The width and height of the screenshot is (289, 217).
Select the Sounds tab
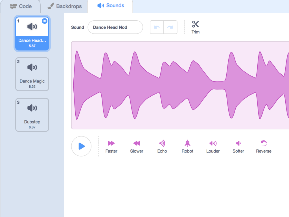click(111, 6)
